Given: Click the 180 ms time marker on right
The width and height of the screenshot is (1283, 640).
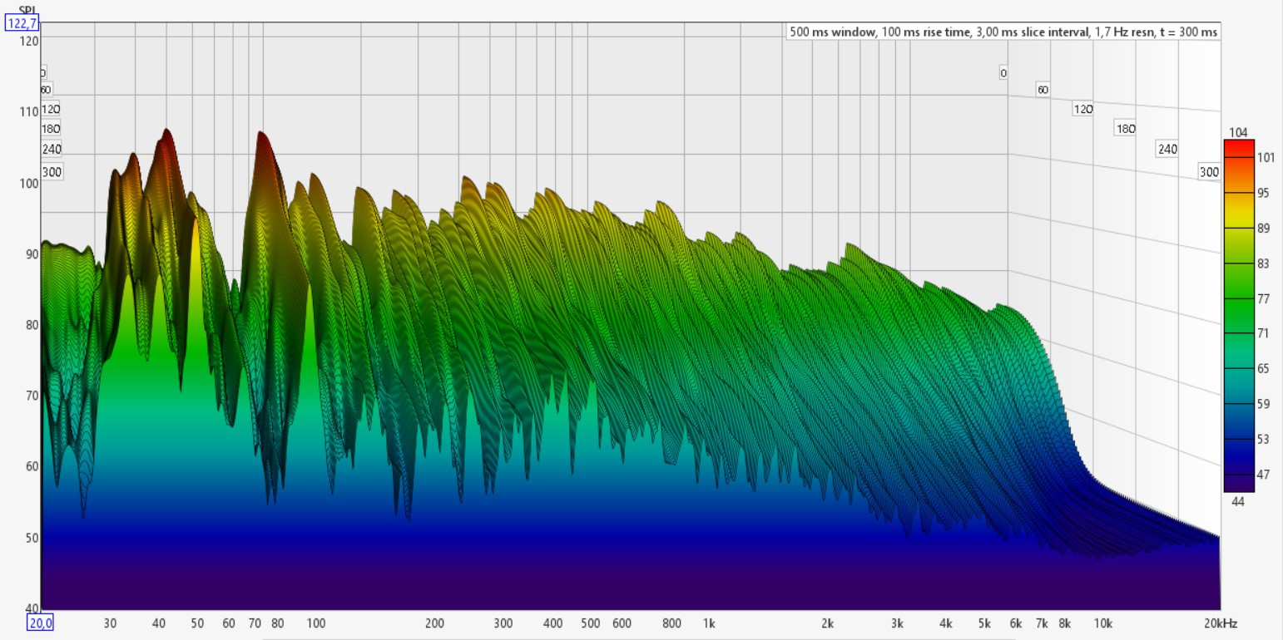Looking at the screenshot, I should pyautogui.click(x=1126, y=128).
